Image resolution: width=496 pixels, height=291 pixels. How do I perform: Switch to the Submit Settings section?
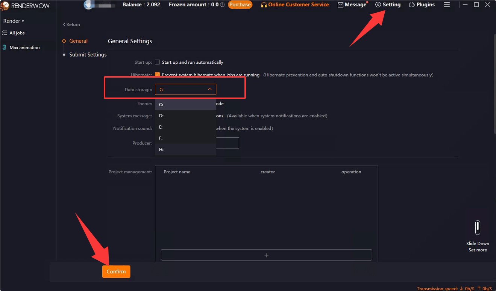coord(88,54)
